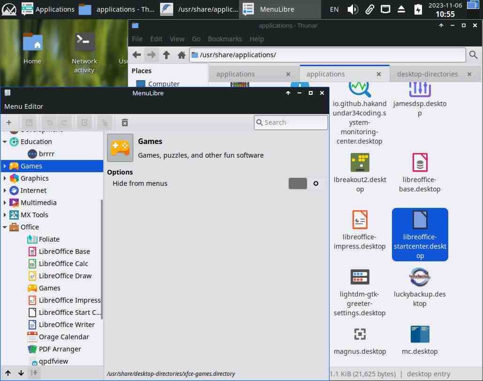Click the test launcher icon in MenuLibre
The image size is (483, 381).
pyautogui.click(x=105, y=122)
